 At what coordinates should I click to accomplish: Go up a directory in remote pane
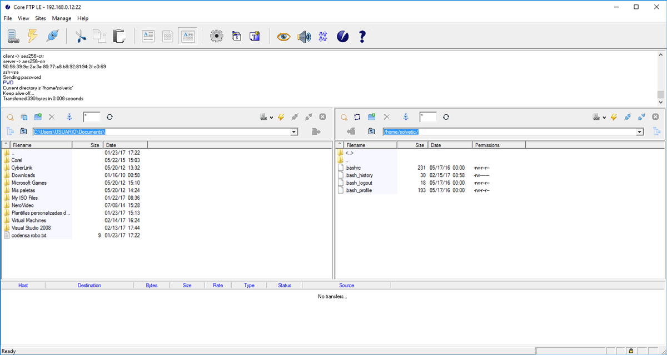coord(371,131)
